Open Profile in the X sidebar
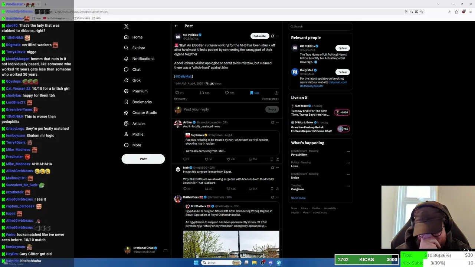The height and width of the screenshot is (267, 475). [134, 134]
